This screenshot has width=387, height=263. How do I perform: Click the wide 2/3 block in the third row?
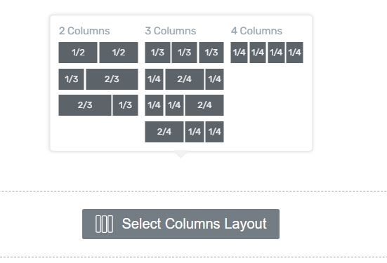[85, 105]
